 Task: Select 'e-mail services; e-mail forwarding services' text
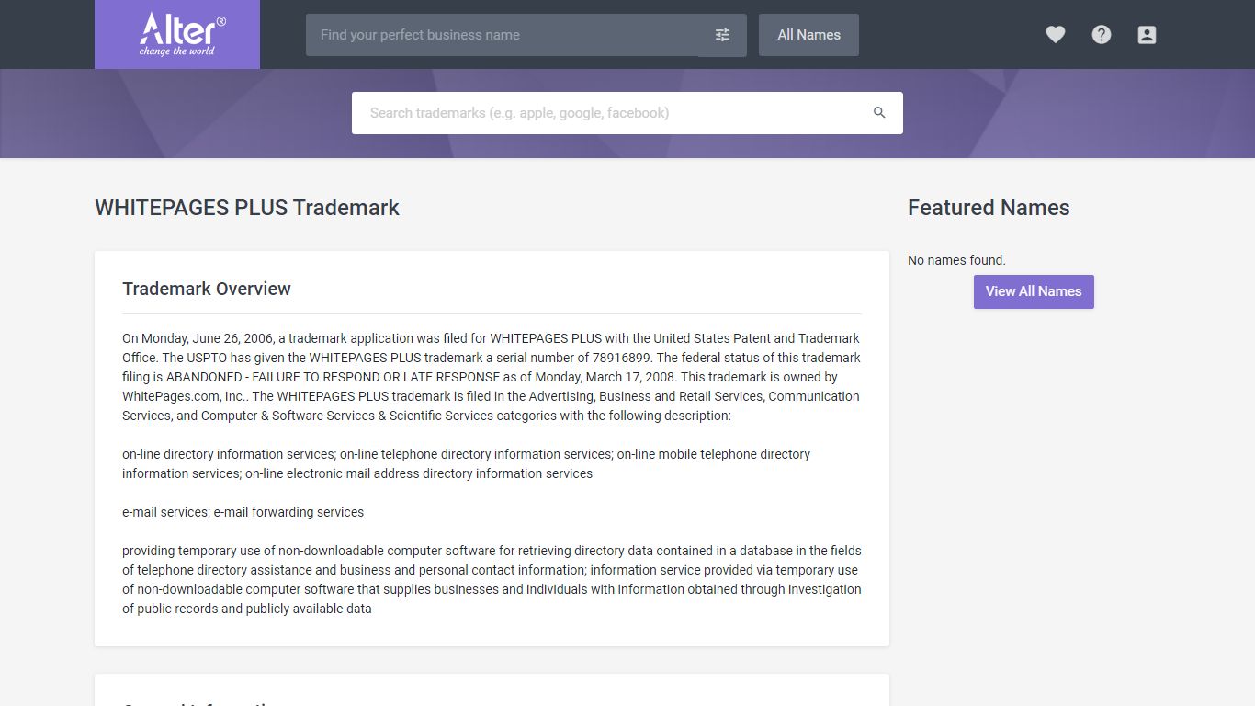pyautogui.click(x=243, y=512)
